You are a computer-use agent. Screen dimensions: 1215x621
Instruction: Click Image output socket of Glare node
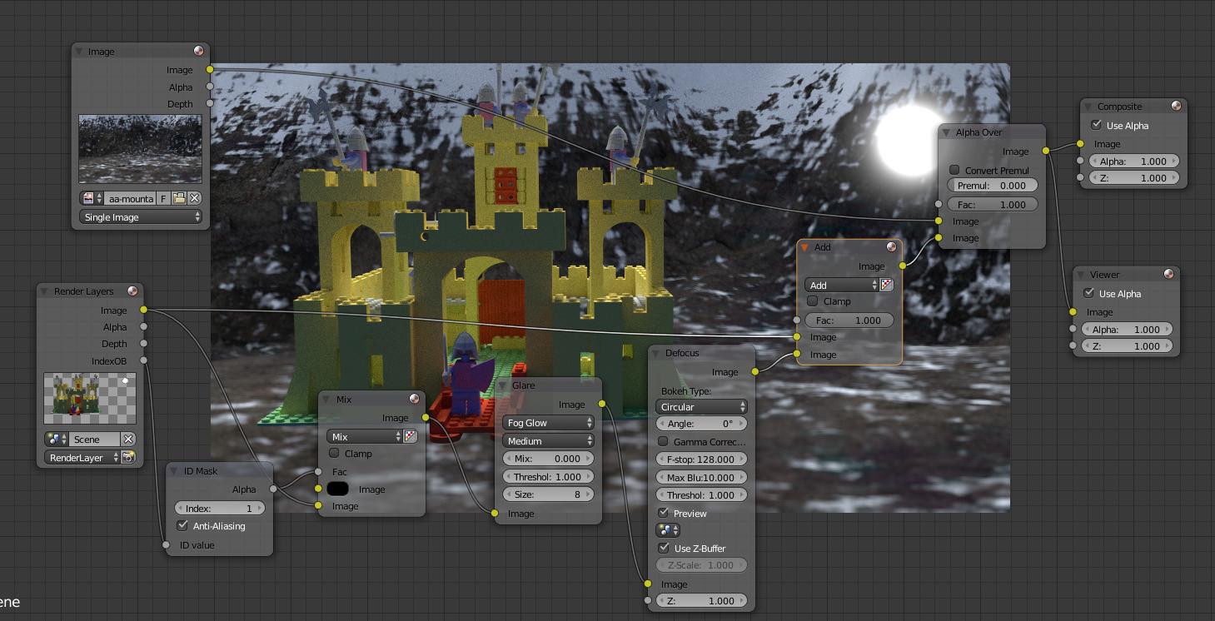tap(602, 405)
